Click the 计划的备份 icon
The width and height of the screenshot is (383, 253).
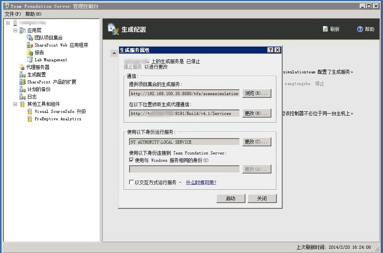(x=22, y=89)
